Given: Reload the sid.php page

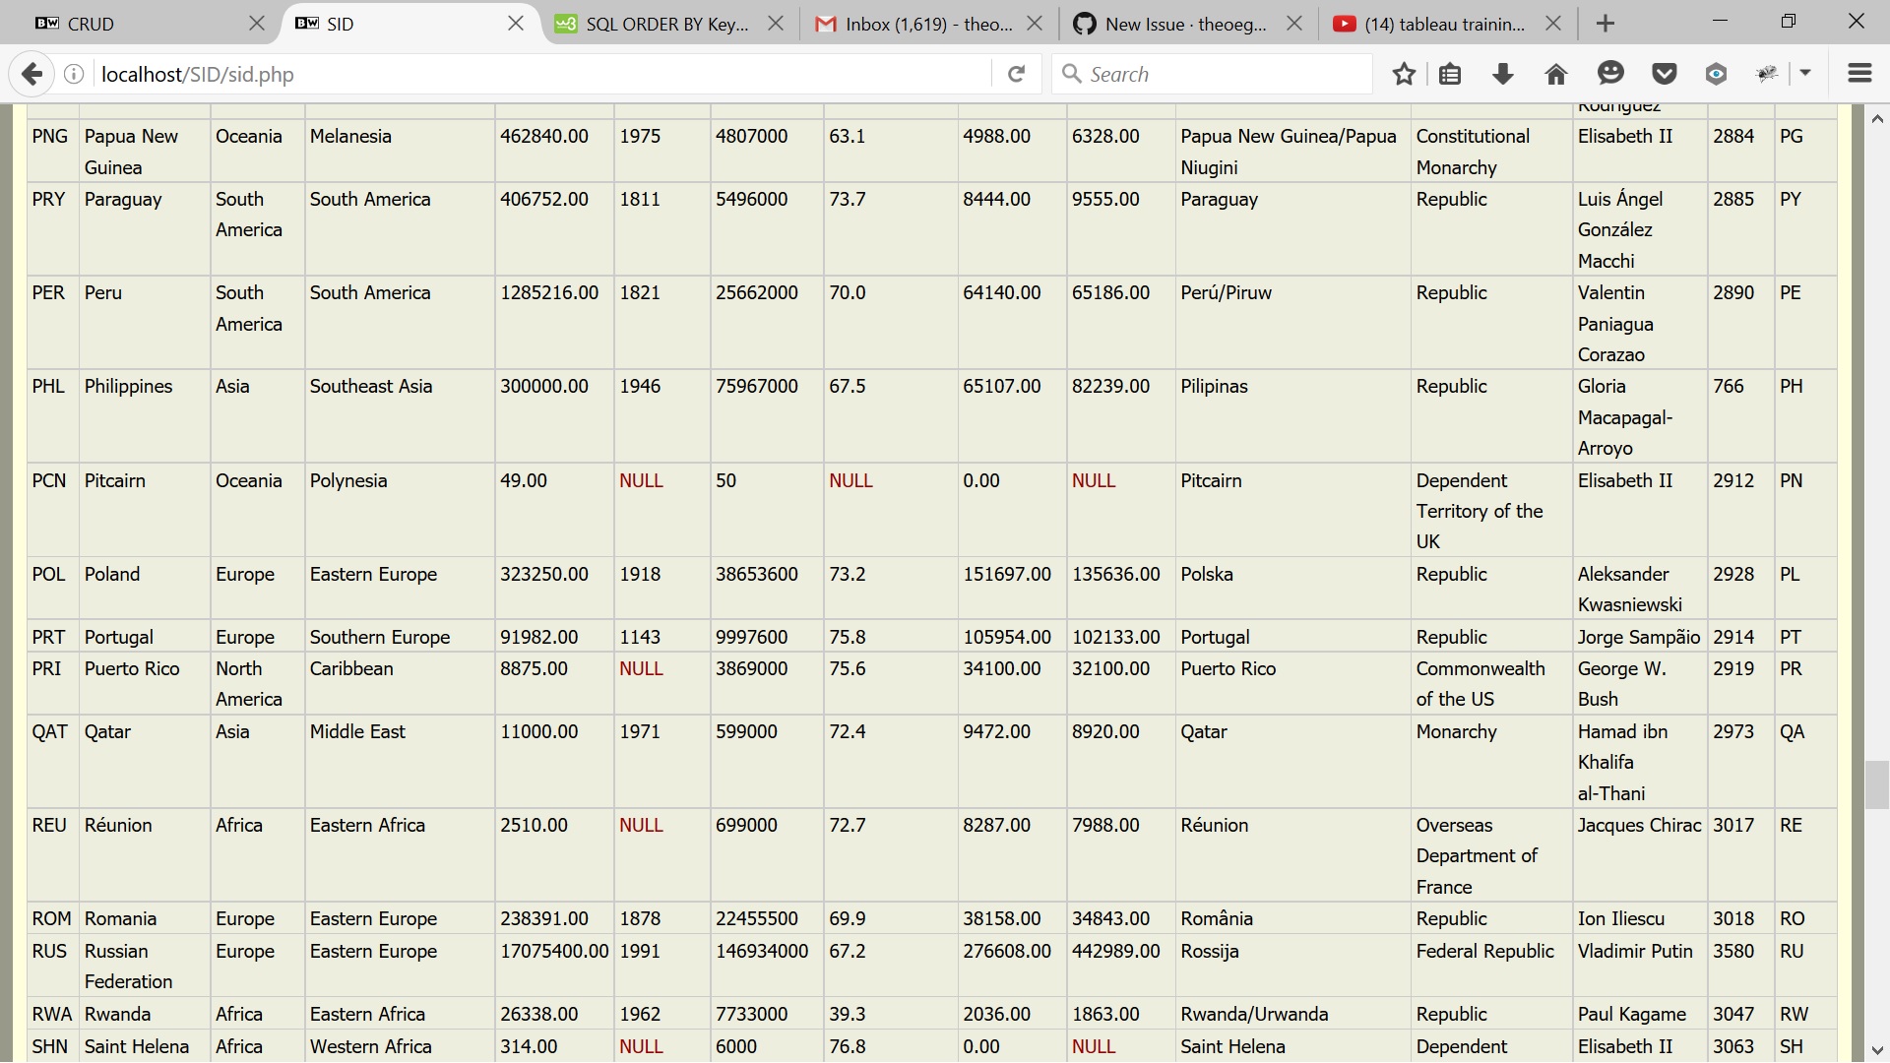Looking at the screenshot, I should 1016,73.
